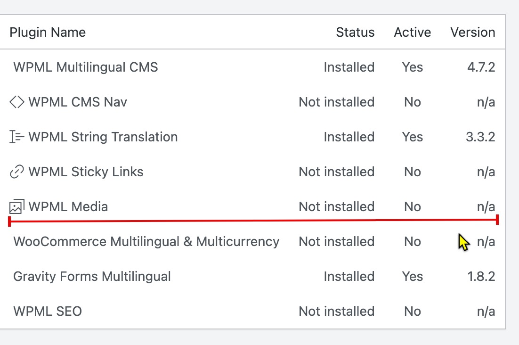Image resolution: width=519 pixels, height=345 pixels.
Task: Click the Plugin Name column header
Action: (x=48, y=32)
